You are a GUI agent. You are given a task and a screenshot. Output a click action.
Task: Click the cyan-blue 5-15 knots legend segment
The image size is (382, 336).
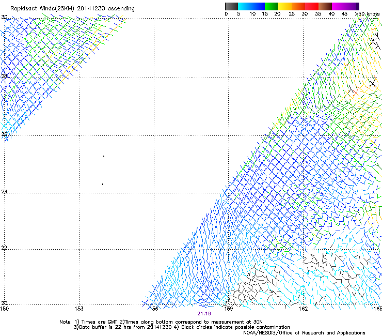click(251, 6)
